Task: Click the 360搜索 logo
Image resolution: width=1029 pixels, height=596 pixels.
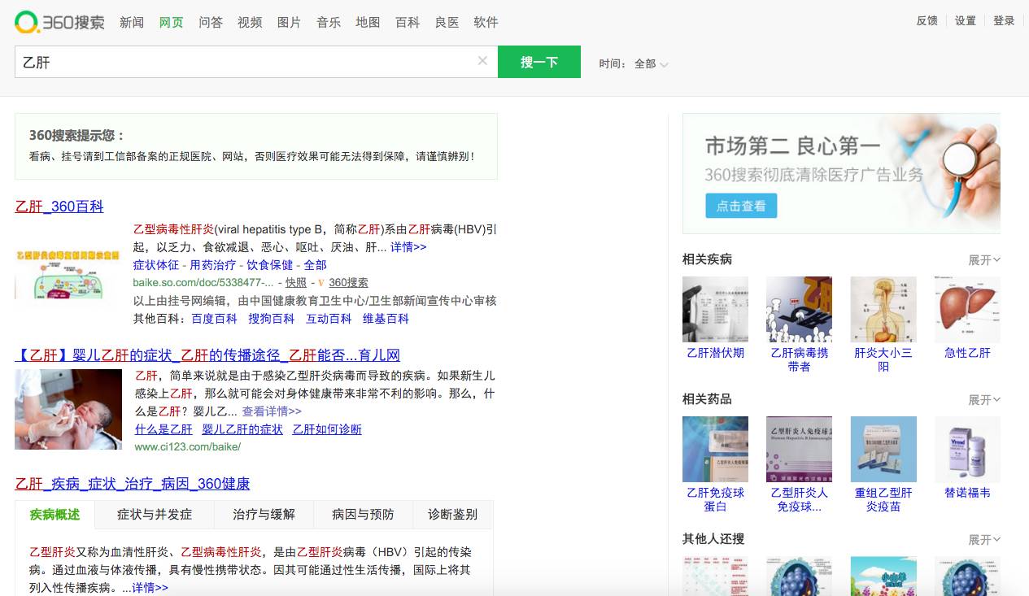Action: tap(59, 22)
